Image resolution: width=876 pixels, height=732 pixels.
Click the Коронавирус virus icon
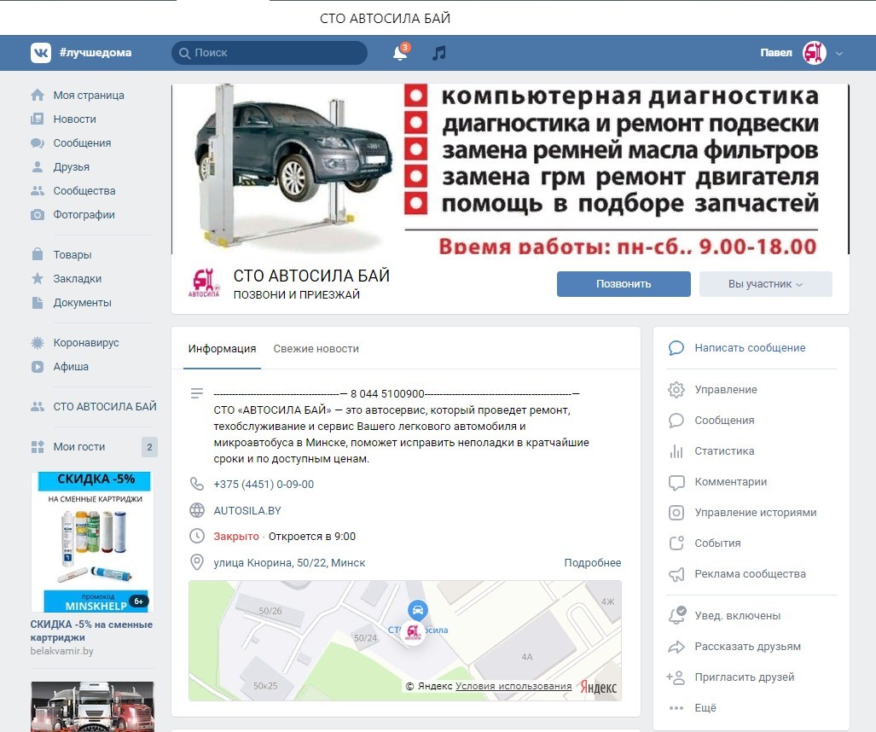pyautogui.click(x=38, y=342)
